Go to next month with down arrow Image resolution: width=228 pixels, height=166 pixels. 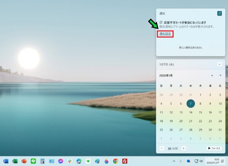220,75
